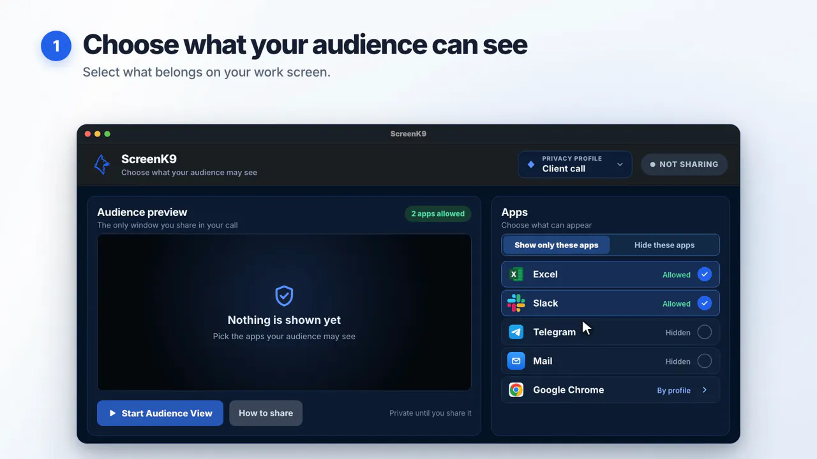This screenshot has height=459, width=817.
Task: Uncheck the Slack allowed checkmark
Action: point(705,303)
